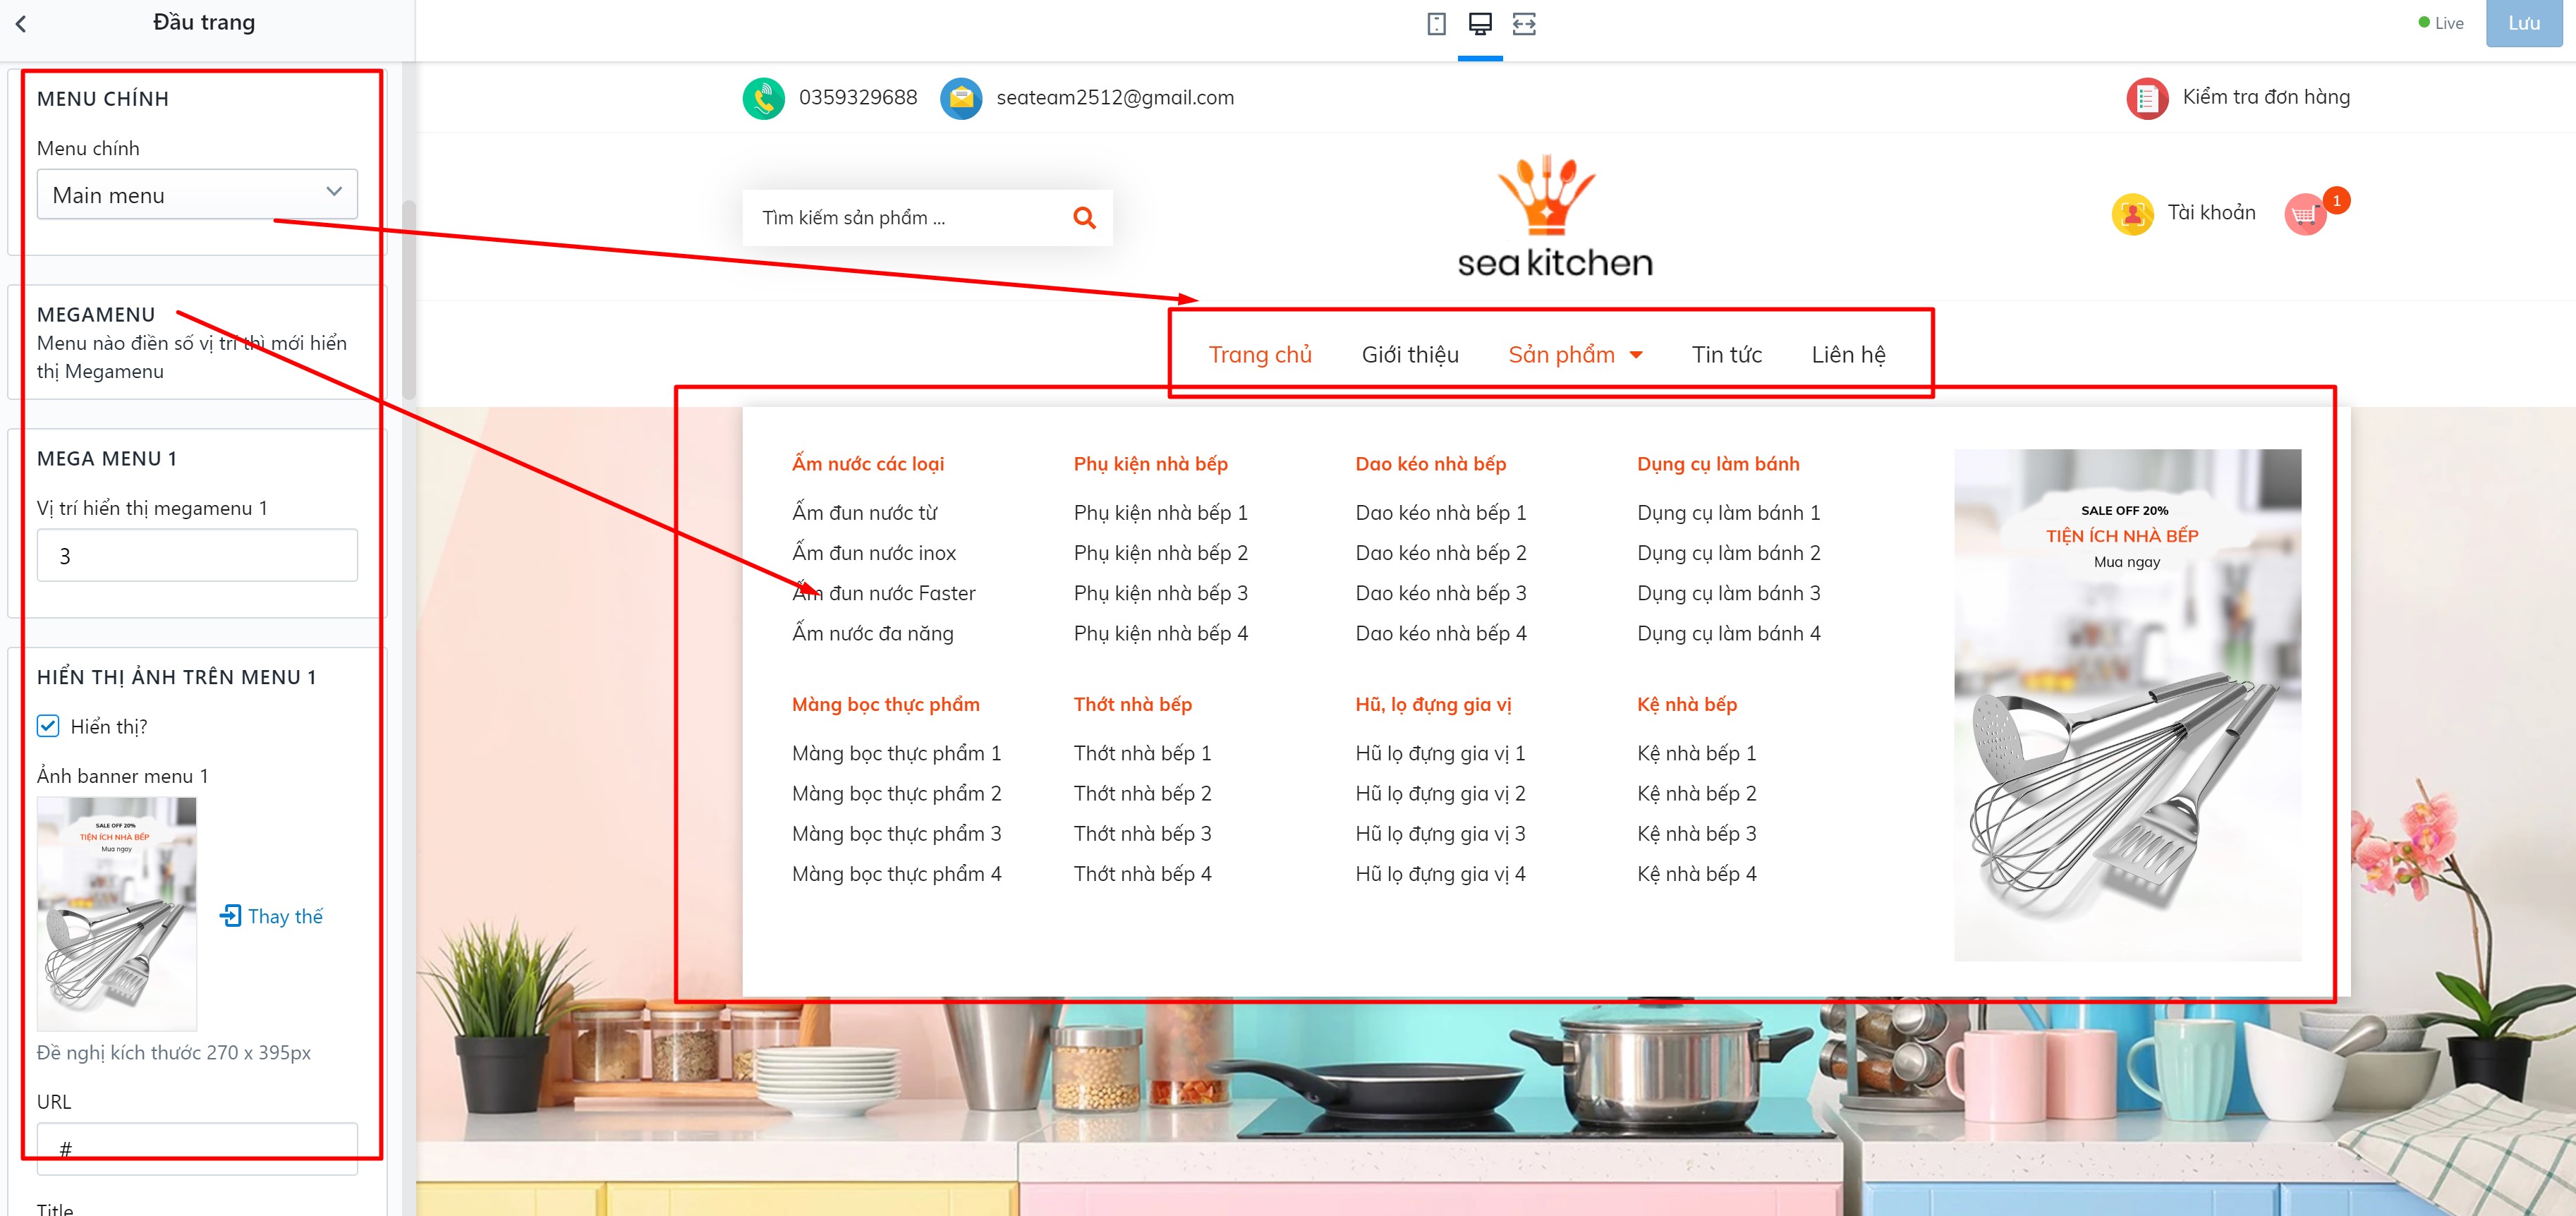Click the Phụ kiện nhà bếp heading

[1151, 464]
